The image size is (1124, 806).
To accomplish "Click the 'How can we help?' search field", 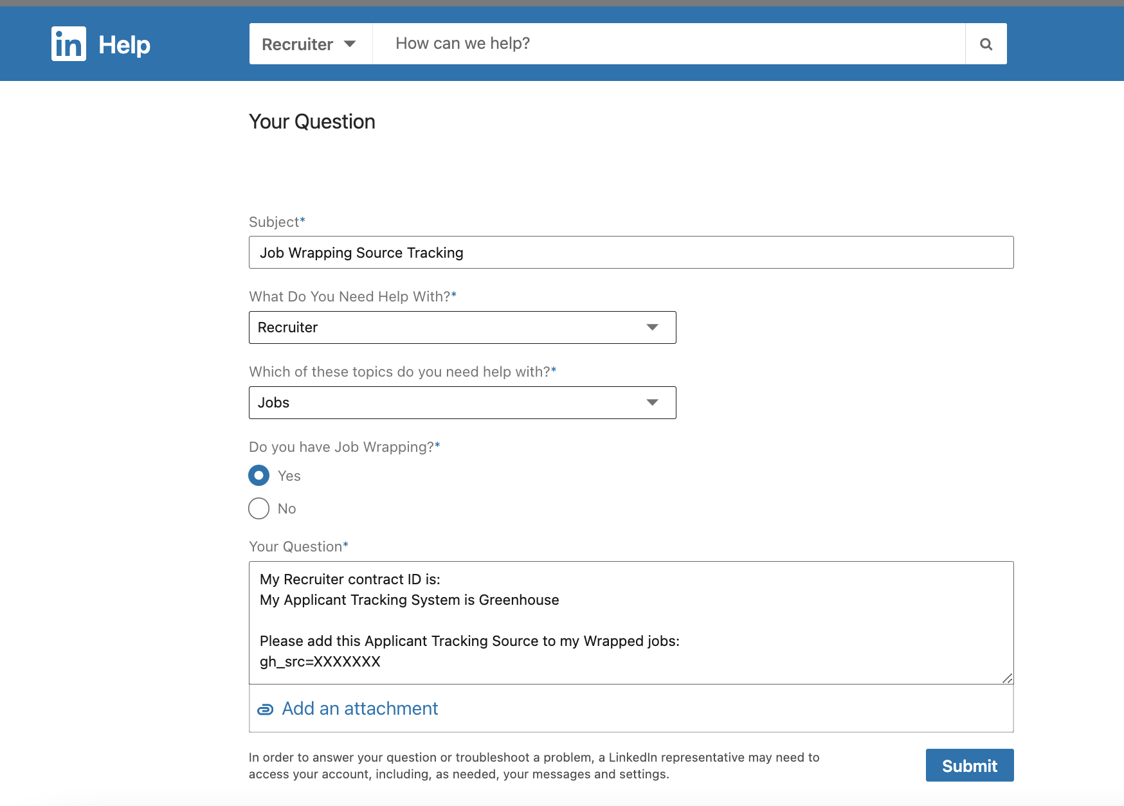I will [x=669, y=44].
